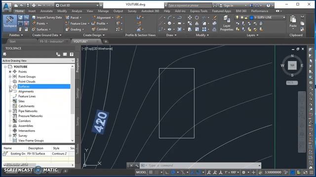Open the workspace settings gear
The height and width of the screenshot is (177, 316).
243,172
